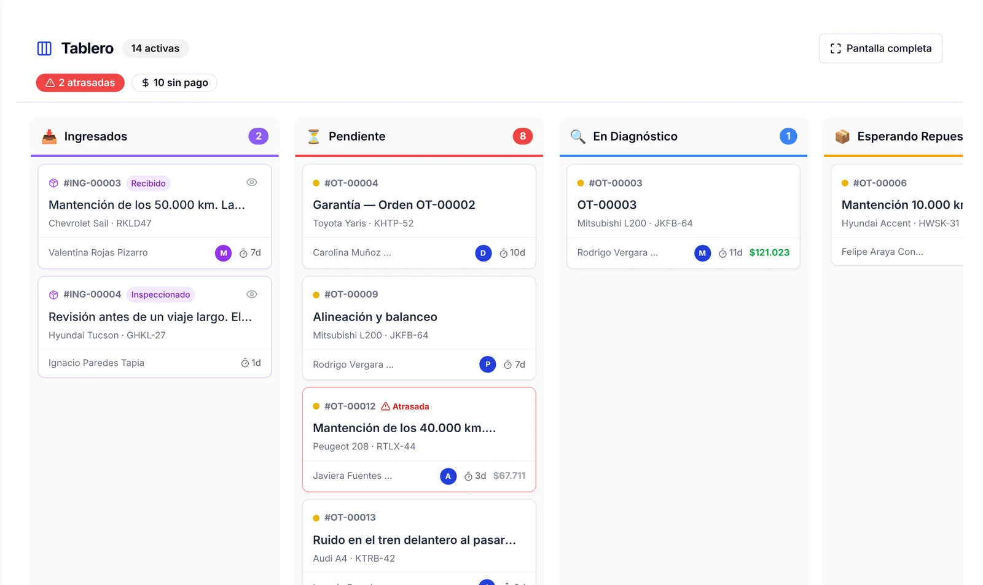This screenshot has height=585, width=983.
Task: Click the Tablero board columns icon
Action: click(44, 48)
